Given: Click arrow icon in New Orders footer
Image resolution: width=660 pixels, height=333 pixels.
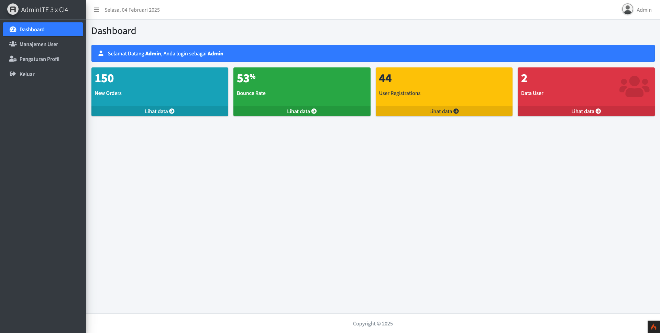Looking at the screenshot, I should click(x=172, y=111).
